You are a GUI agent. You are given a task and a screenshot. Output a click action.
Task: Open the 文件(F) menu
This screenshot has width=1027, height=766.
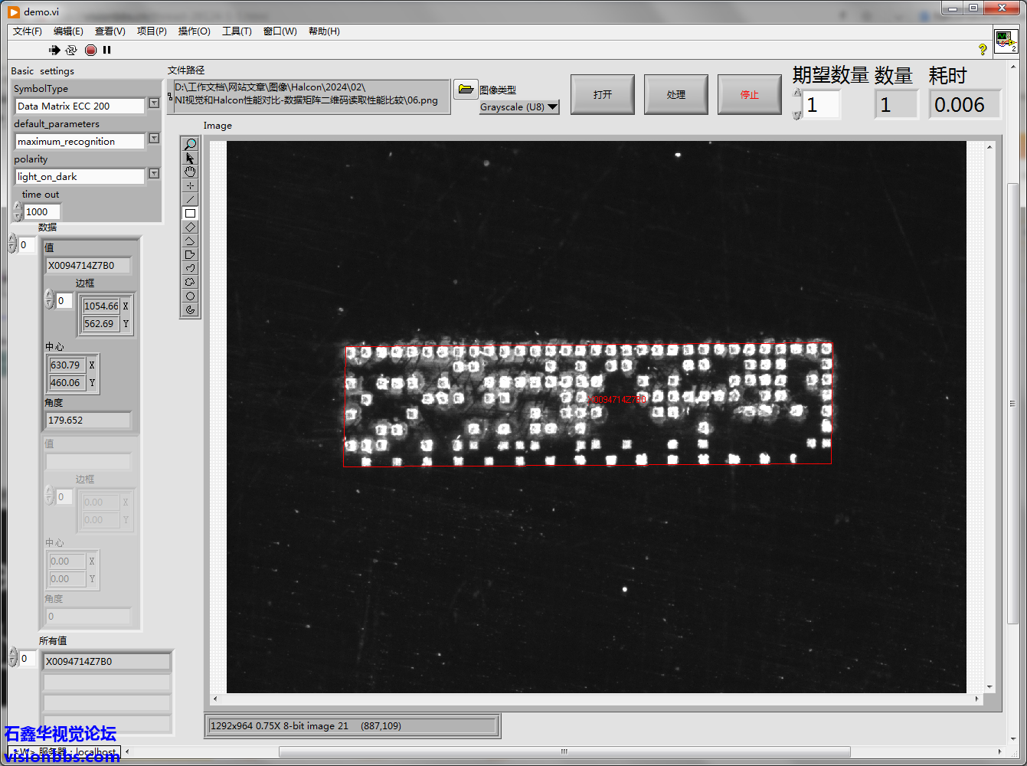(x=27, y=31)
